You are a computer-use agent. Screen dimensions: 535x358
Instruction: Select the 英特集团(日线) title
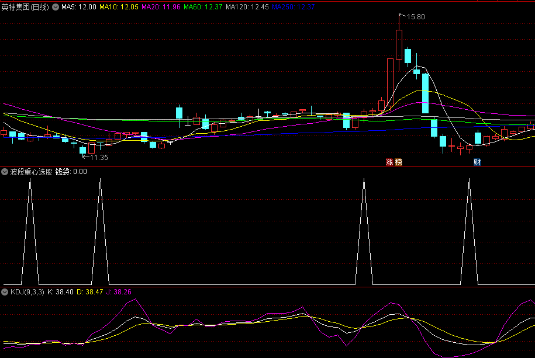26,7
